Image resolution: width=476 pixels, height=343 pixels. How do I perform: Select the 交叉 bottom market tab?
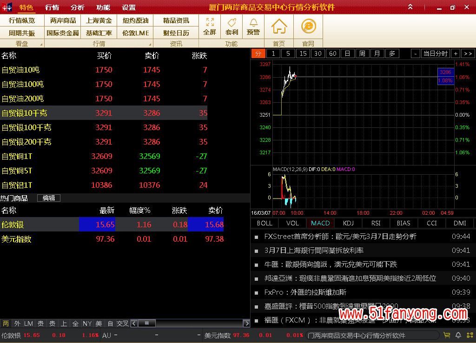pyautogui.click(x=123, y=323)
